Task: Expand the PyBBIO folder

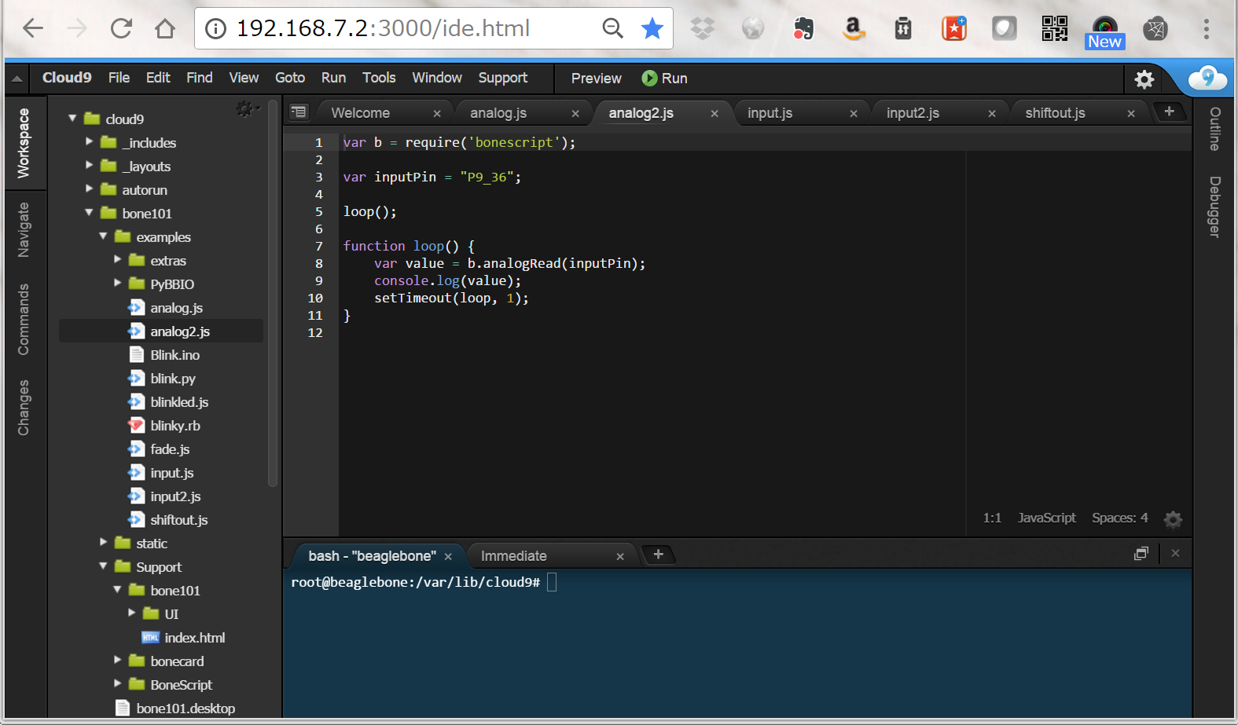Action: (118, 284)
